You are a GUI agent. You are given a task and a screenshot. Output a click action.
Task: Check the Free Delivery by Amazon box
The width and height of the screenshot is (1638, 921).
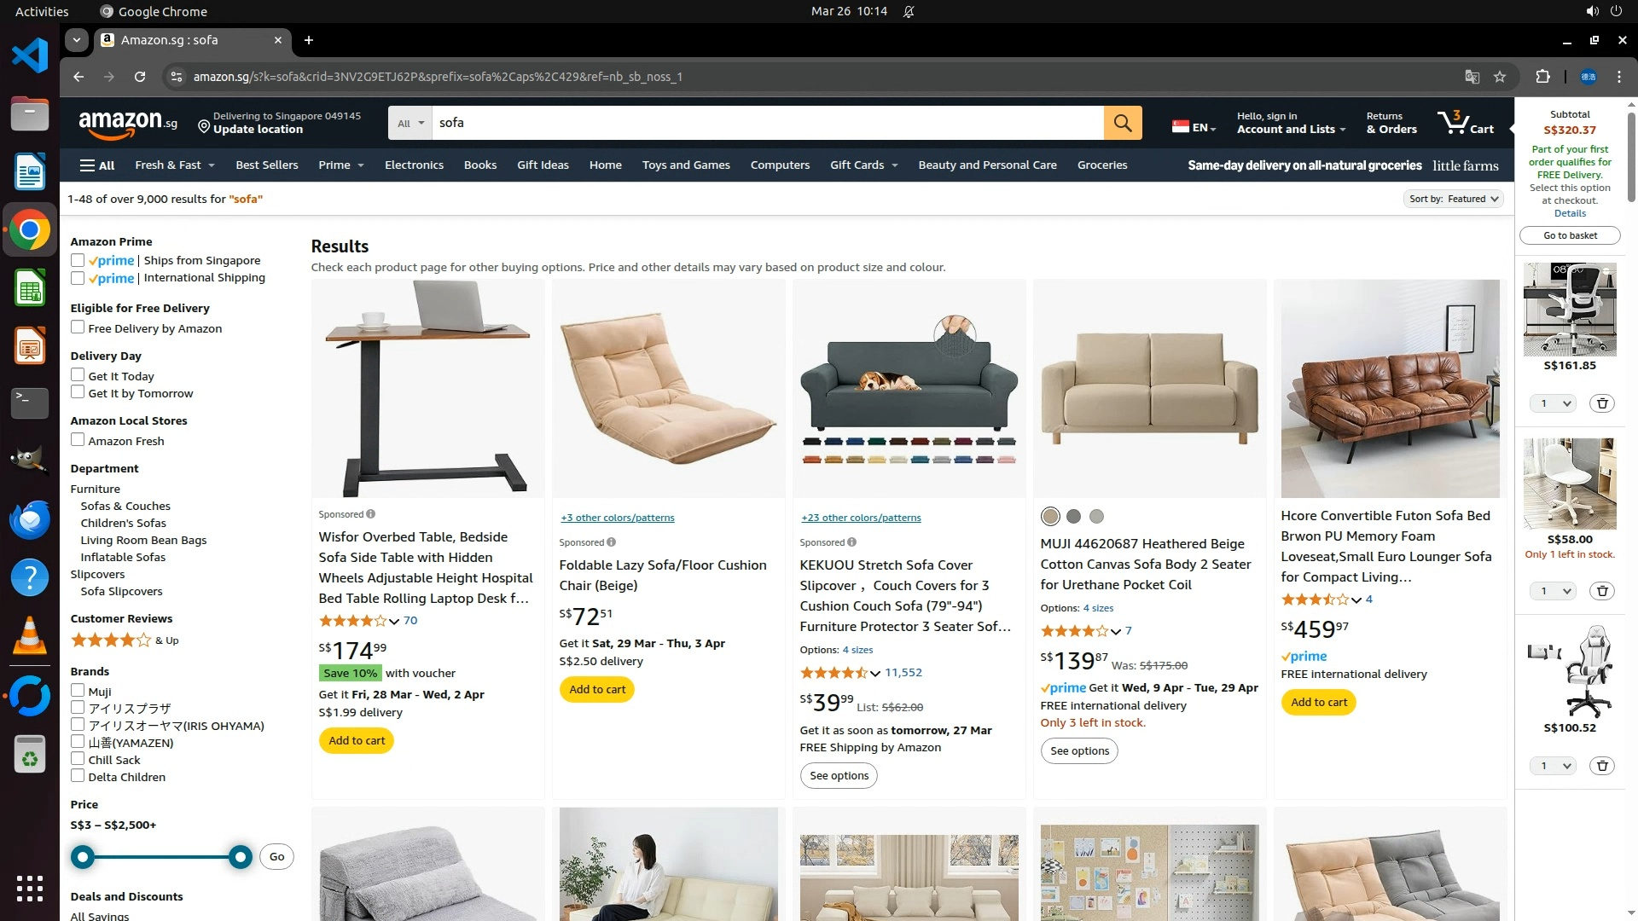[x=78, y=327]
